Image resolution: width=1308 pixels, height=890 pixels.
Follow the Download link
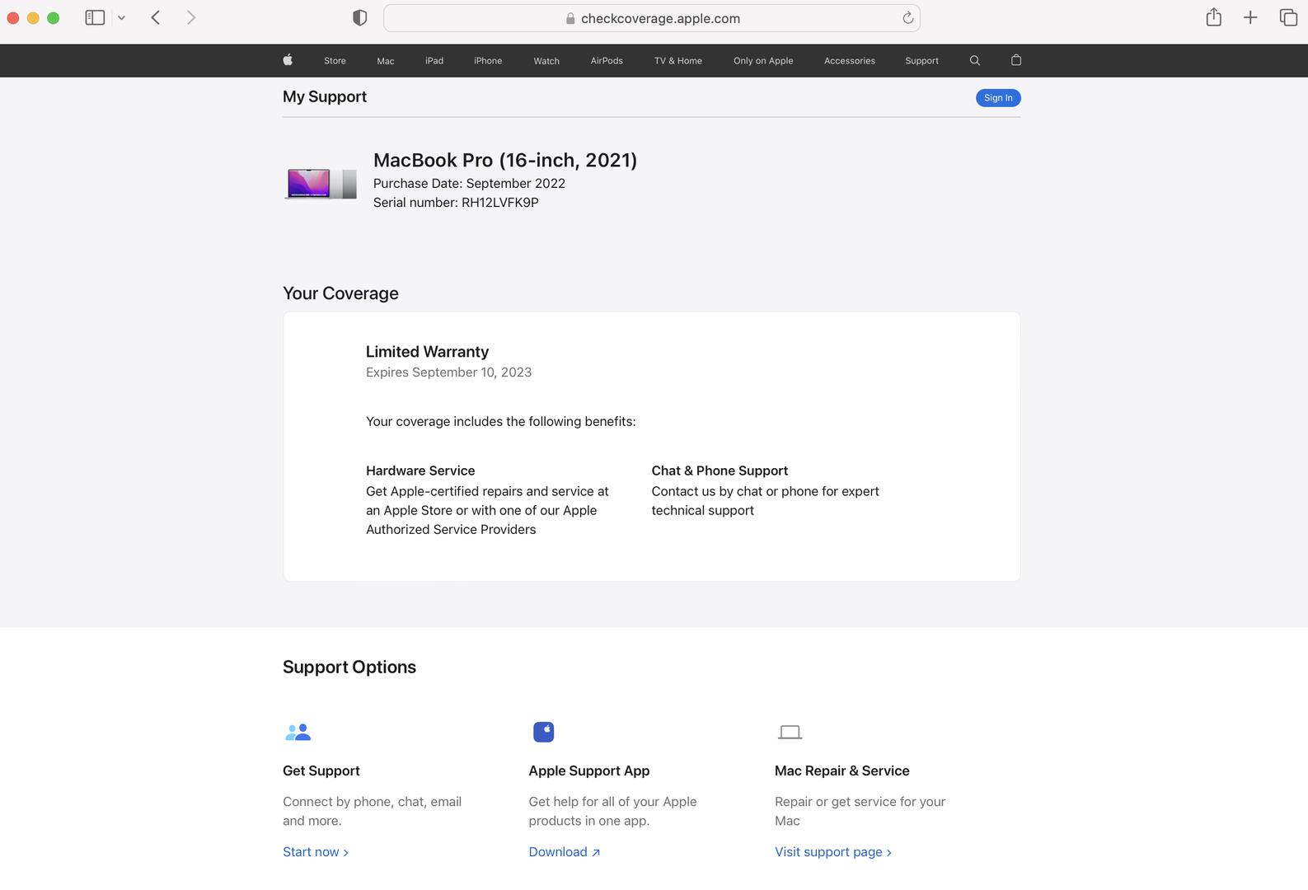tap(565, 852)
